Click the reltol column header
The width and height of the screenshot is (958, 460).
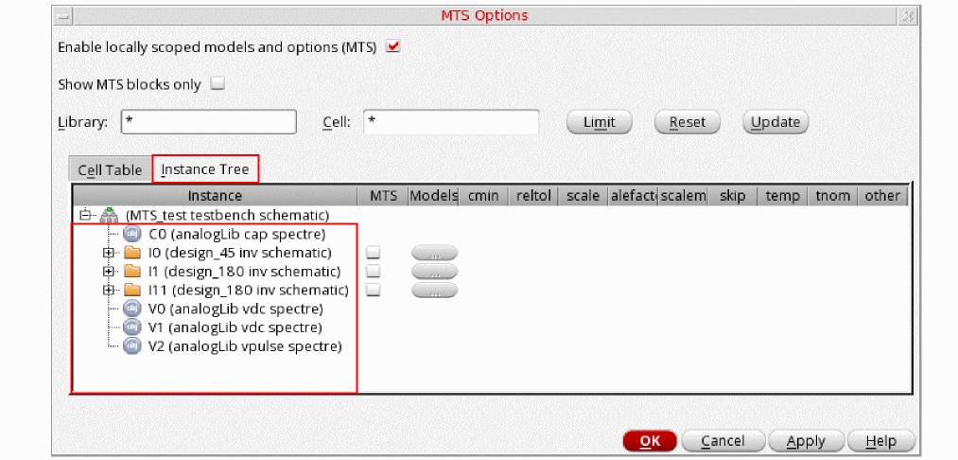(x=533, y=196)
